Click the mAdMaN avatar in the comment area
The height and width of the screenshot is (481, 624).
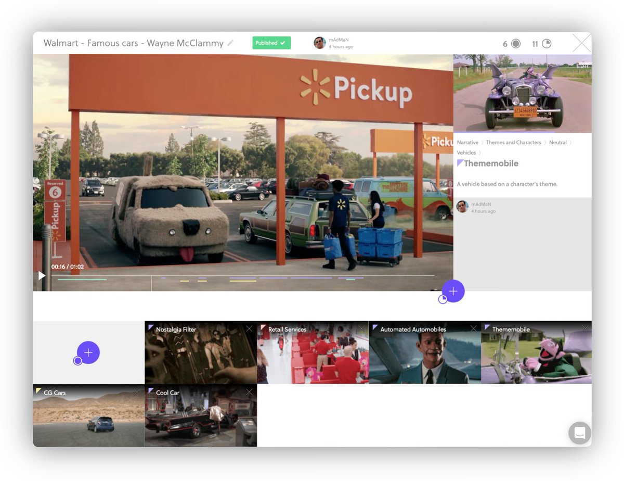462,207
